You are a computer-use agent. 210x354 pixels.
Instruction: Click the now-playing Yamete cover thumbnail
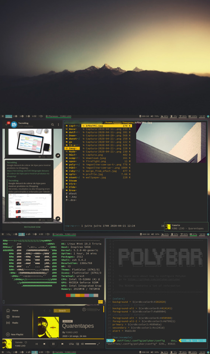pyautogui.click(x=7, y=344)
